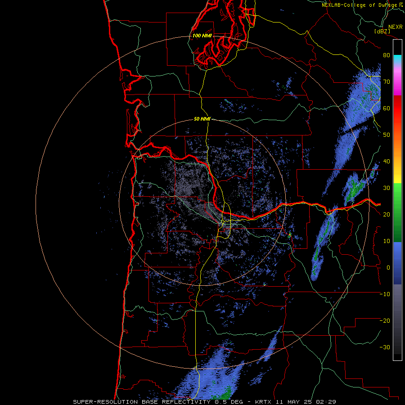Click the 50 NMI range ring label
Viewport: 405px width, 405px height.
click(202, 119)
